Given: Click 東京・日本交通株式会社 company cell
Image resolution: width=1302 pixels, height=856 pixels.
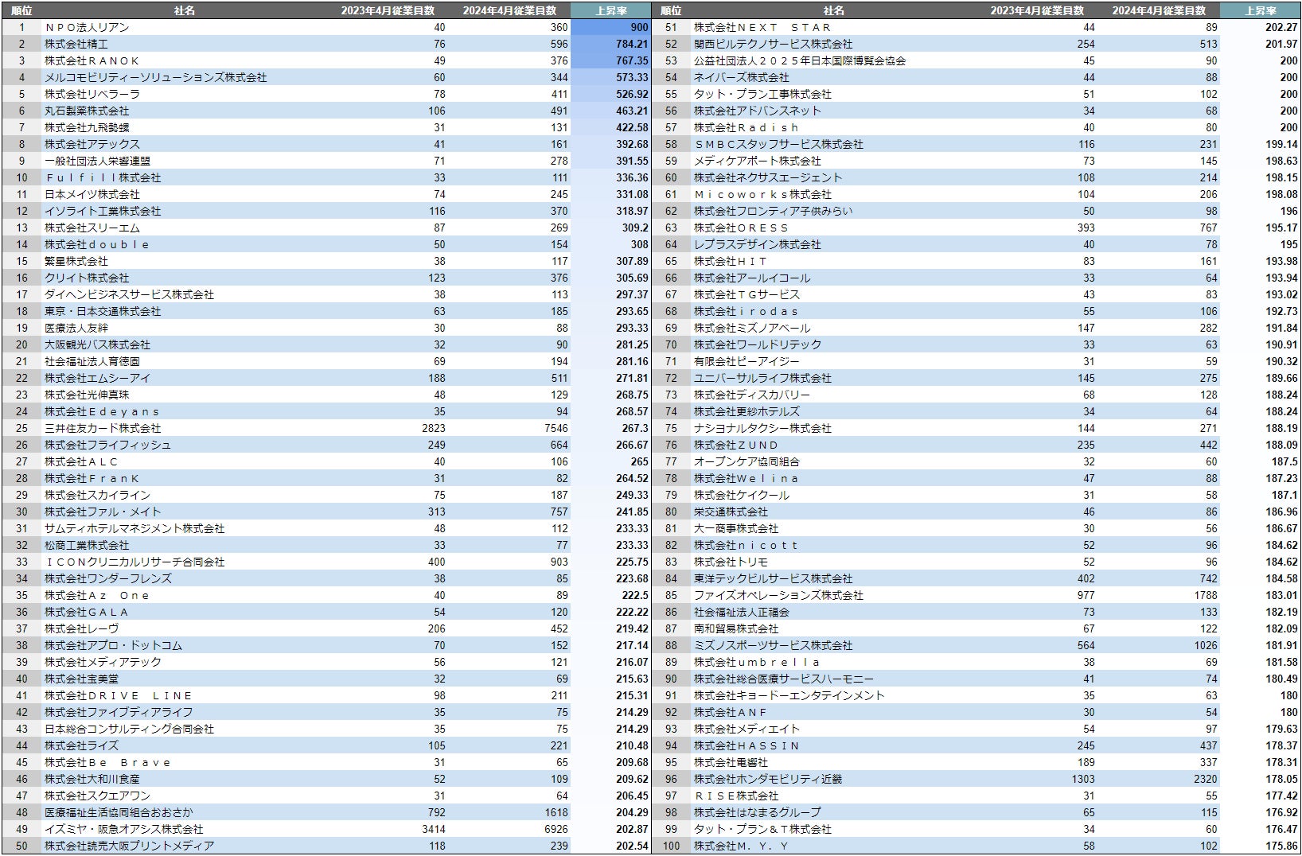Looking at the screenshot, I should [x=103, y=311].
